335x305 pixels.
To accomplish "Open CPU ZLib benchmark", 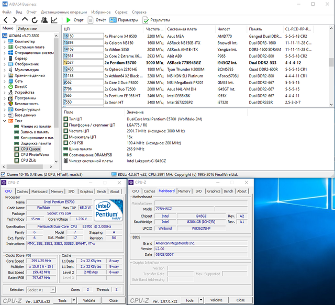I will (x=28, y=160).
